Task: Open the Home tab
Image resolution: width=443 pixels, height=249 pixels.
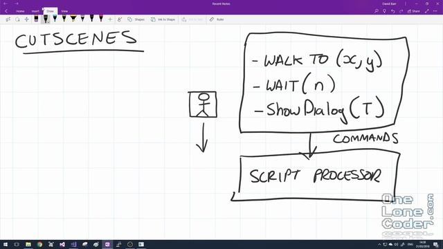Action: pyautogui.click(x=20, y=11)
